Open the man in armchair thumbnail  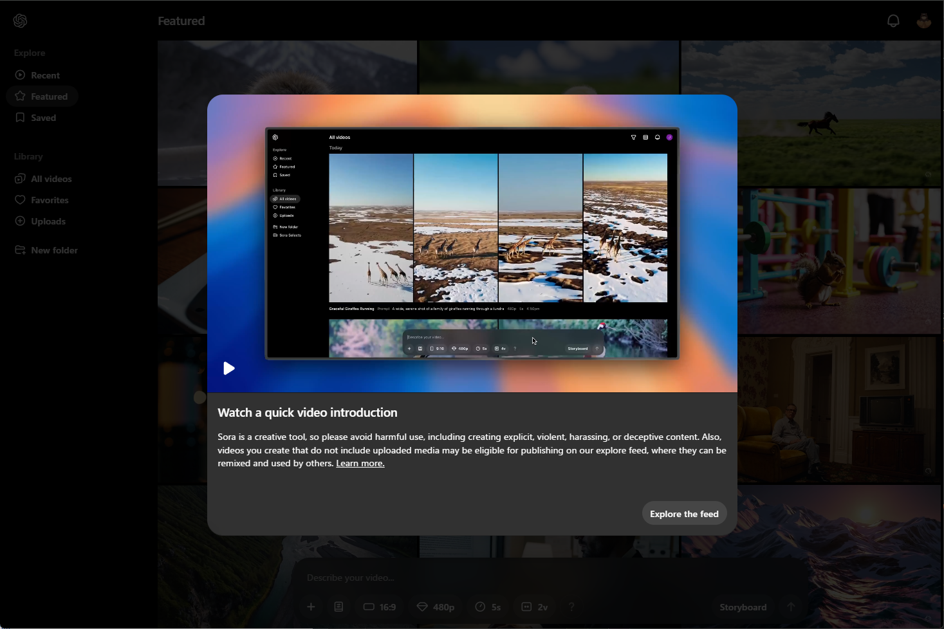point(838,410)
